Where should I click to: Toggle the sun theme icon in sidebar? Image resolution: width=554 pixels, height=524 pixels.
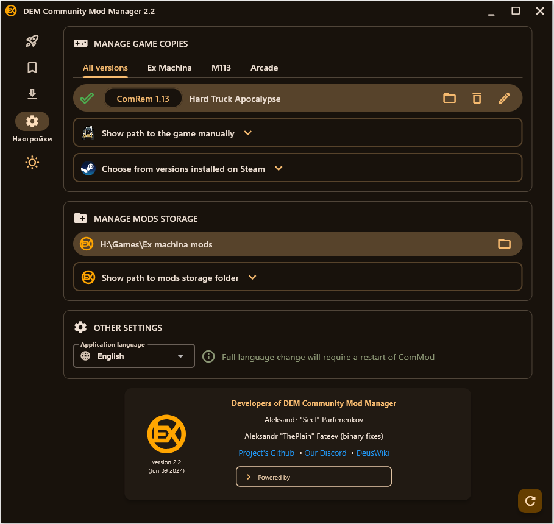[x=32, y=163]
